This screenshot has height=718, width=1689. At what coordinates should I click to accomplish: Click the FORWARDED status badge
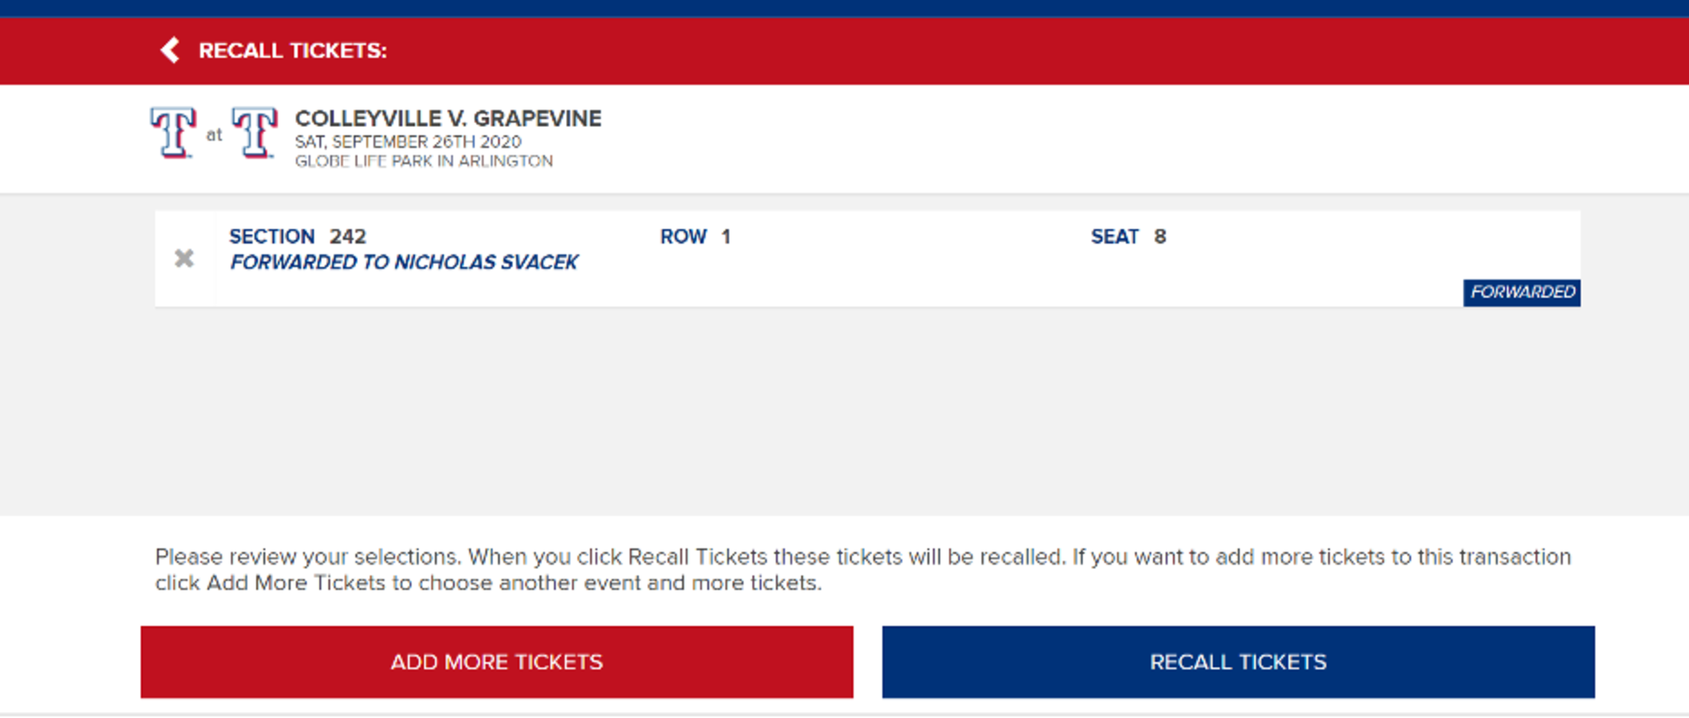coord(1521,292)
